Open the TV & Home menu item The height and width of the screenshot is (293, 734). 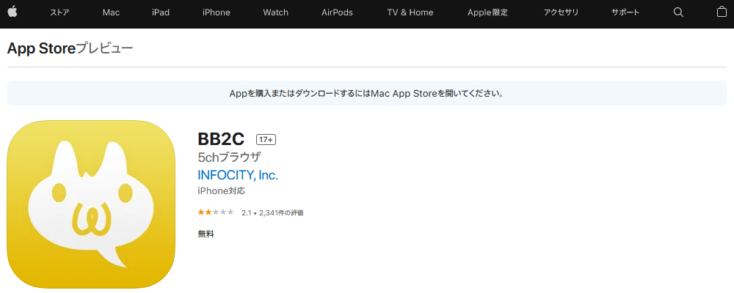[x=410, y=12]
